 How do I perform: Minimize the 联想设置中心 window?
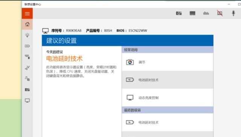click(x=229, y=4)
